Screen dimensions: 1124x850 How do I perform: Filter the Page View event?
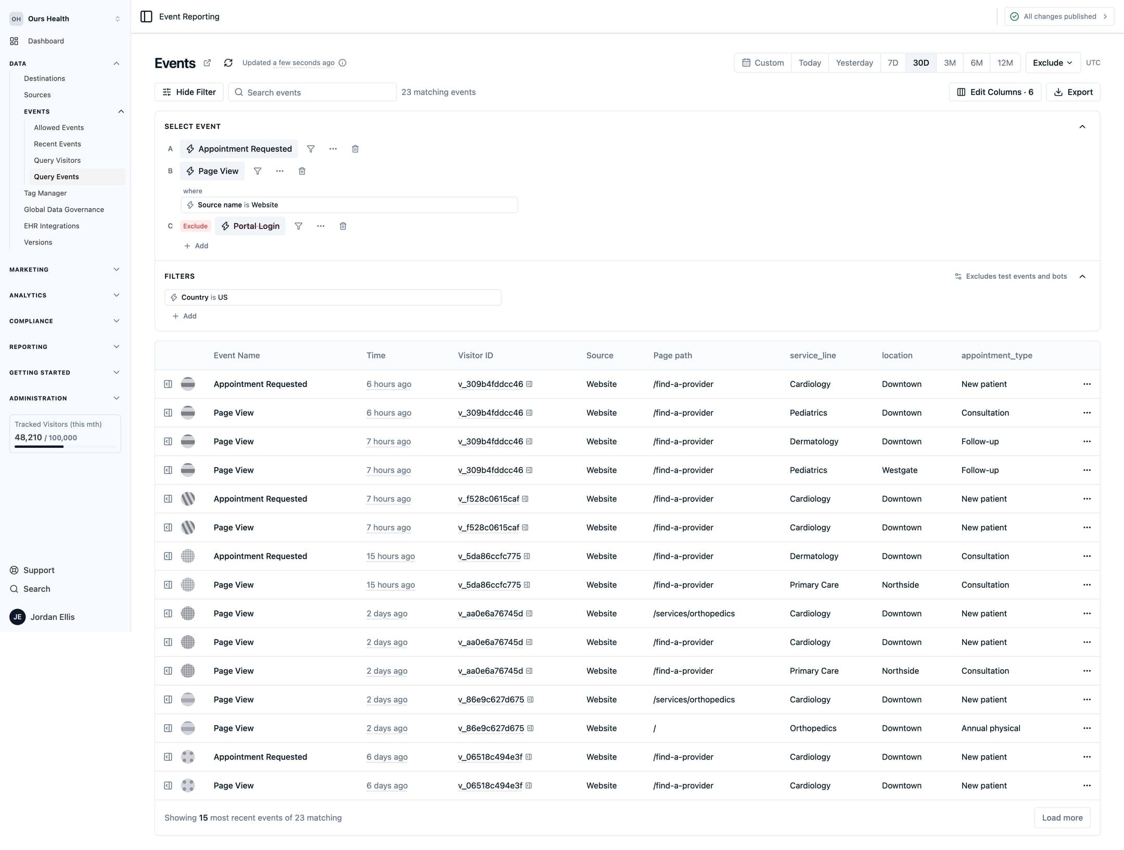(258, 171)
